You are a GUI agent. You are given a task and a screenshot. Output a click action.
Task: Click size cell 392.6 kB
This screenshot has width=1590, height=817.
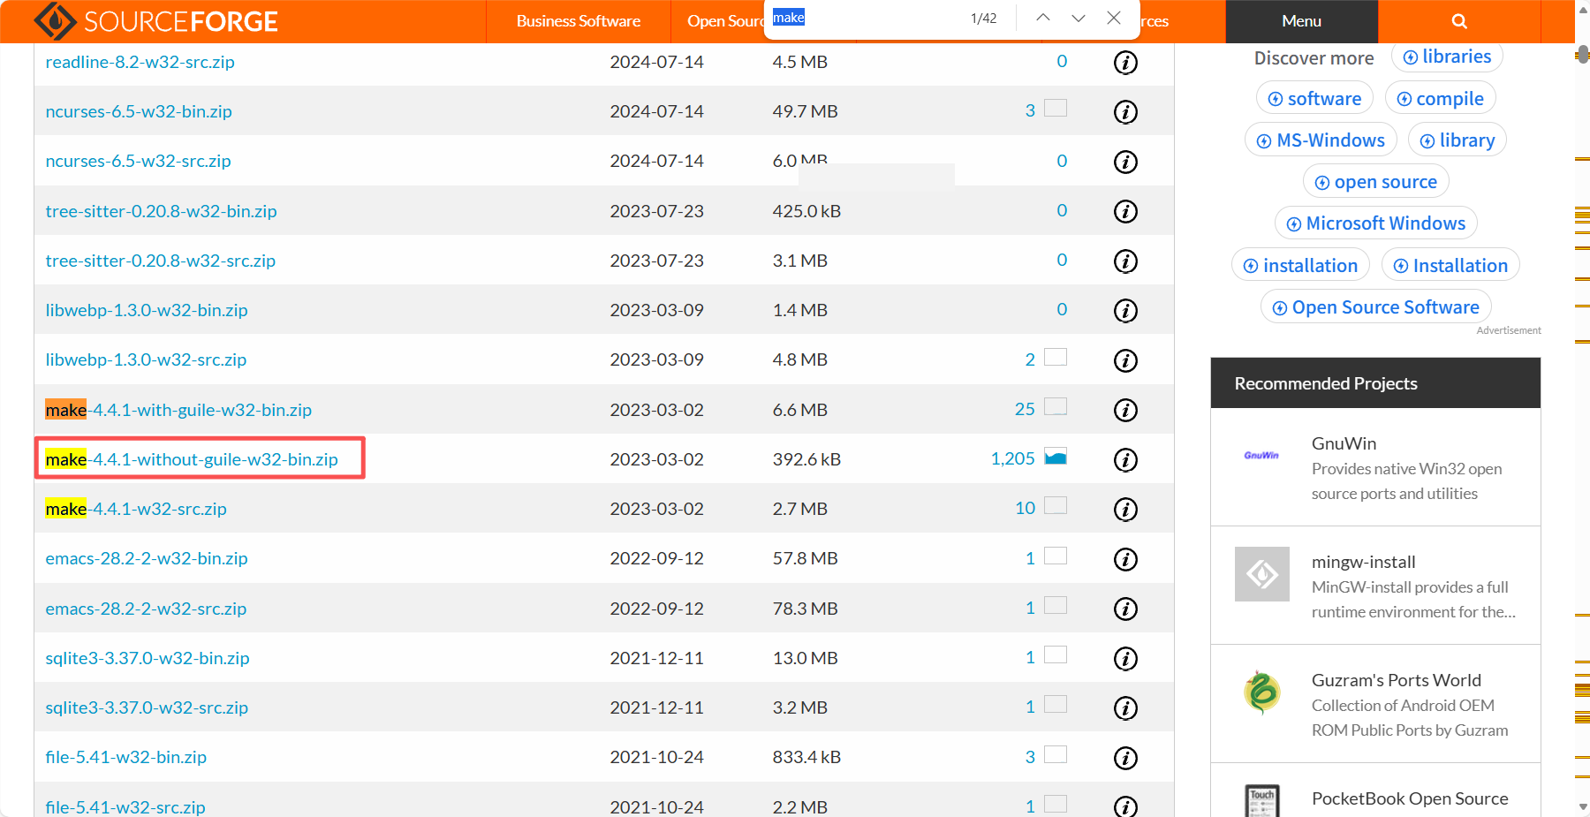pos(806,459)
